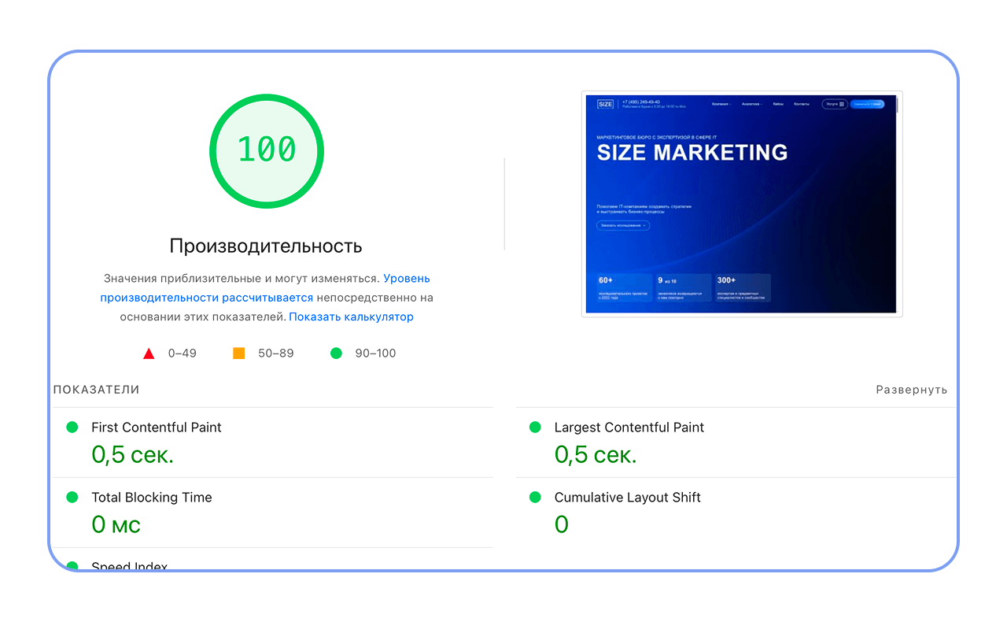Screen dimensions: 1007x622
Task: Open the SIZE MARKETING page screenshot thumbnail
Action: point(742,204)
